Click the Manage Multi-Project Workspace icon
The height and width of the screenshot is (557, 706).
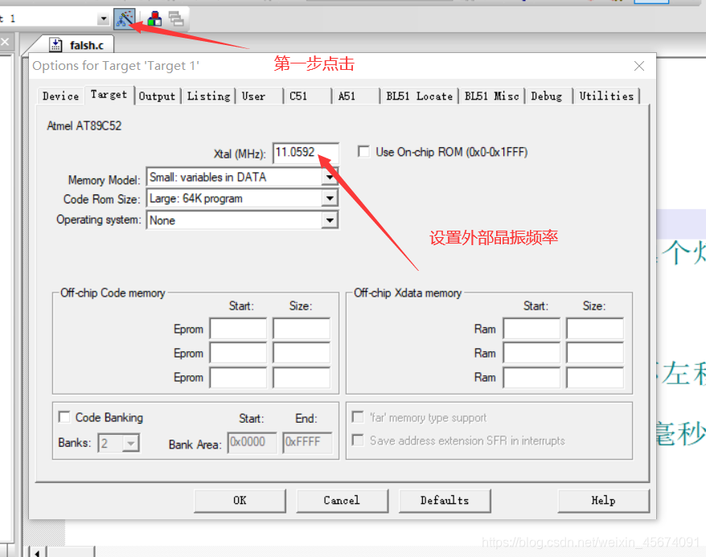point(175,18)
